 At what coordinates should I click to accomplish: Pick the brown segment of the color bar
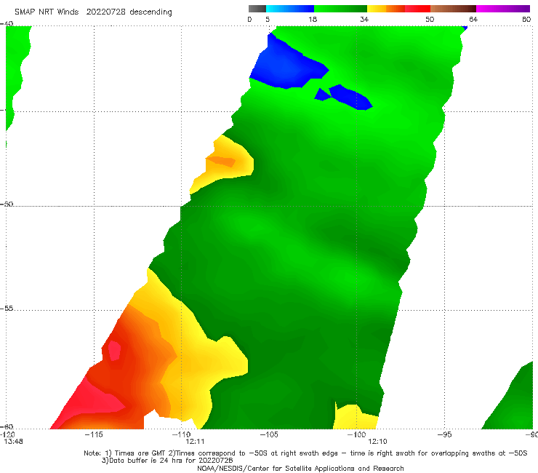pos(453,9)
